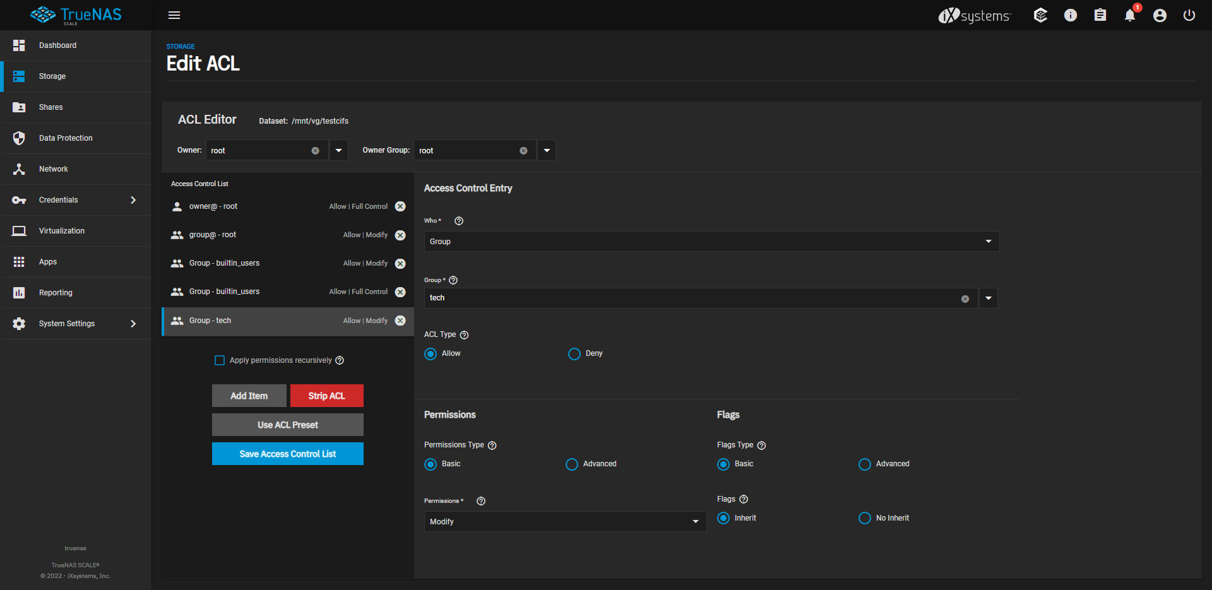Image resolution: width=1212 pixels, height=590 pixels.
Task: Show help for ACL Type
Action: point(464,335)
